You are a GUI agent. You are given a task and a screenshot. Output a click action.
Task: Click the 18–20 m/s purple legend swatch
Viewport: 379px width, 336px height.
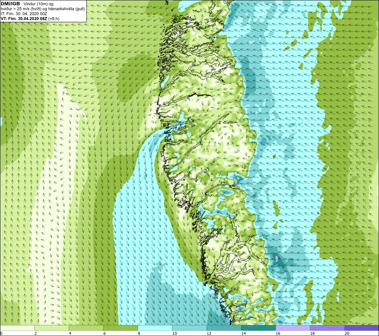coord(327,328)
